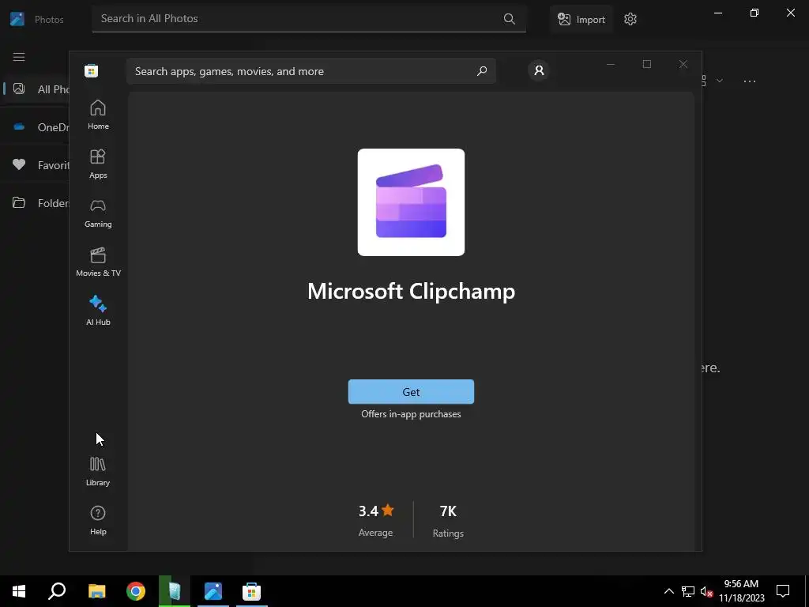The image size is (809, 607).
Task: Click the Microsoft Clipchamp title text
Action: point(411,291)
